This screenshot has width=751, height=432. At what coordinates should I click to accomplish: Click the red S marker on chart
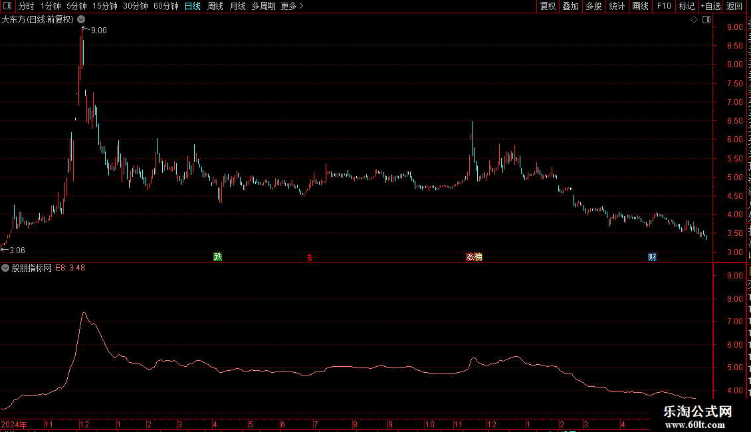pos(310,258)
